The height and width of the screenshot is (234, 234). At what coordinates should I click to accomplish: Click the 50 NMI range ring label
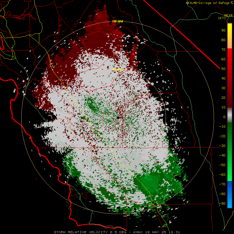tap(118, 69)
